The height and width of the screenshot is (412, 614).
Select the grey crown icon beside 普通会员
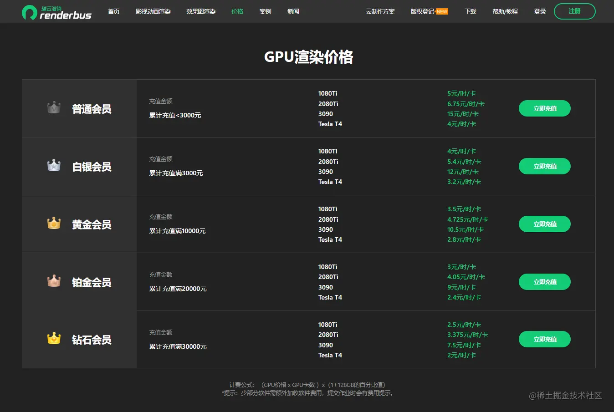[54, 108]
